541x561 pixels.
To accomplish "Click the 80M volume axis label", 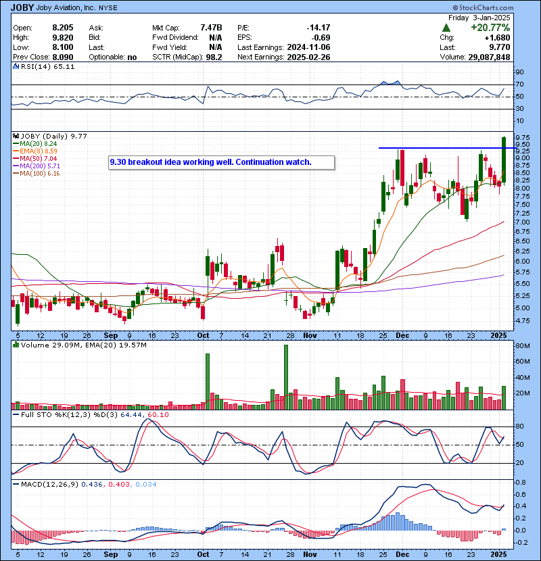I will [x=522, y=346].
